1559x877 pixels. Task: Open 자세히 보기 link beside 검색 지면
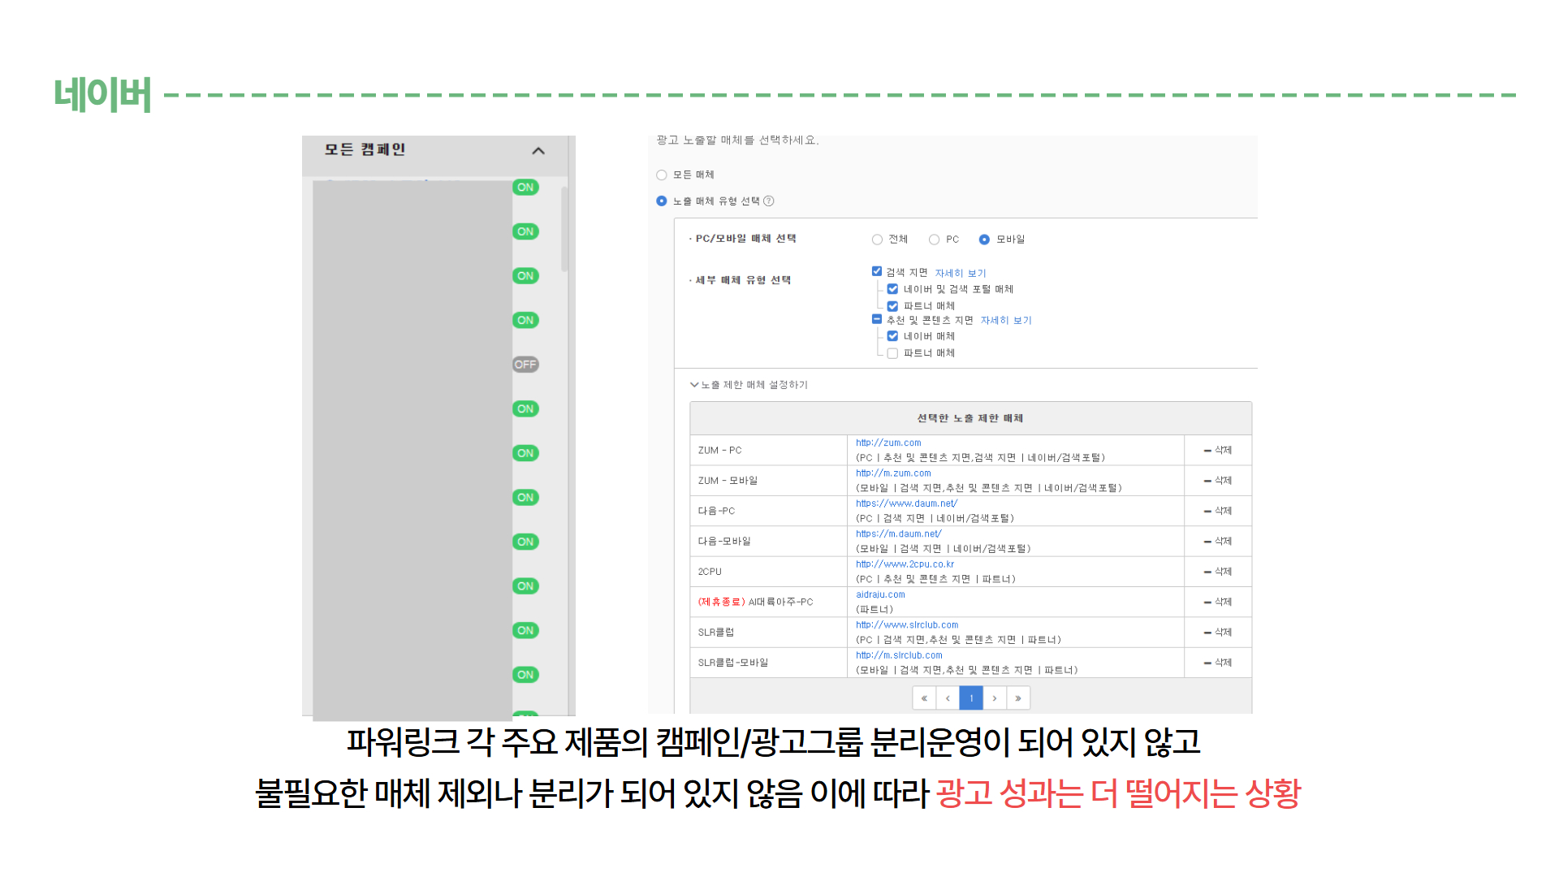tap(961, 274)
